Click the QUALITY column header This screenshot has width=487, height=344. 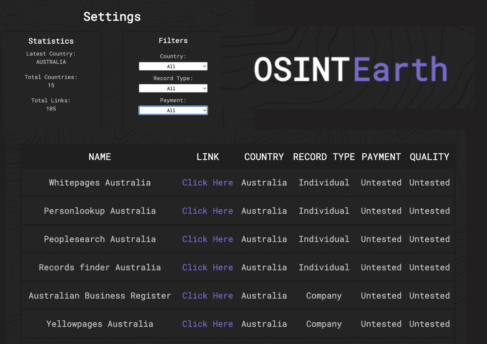pos(429,157)
